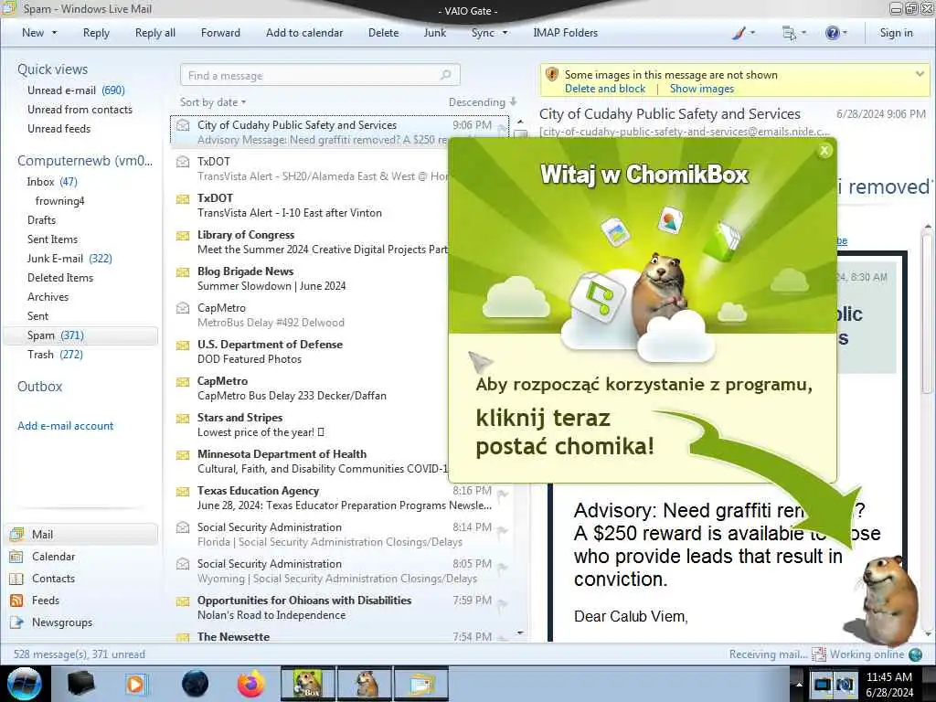Viewport: 936px width, 702px height.
Task: Select the Outbox heading
Action: click(x=40, y=387)
